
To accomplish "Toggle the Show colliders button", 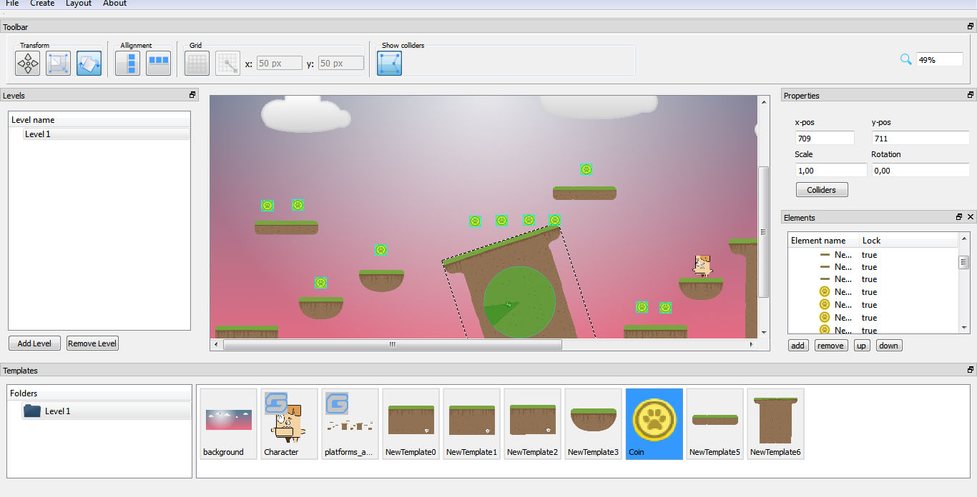I will pyautogui.click(x=390, y=64).
